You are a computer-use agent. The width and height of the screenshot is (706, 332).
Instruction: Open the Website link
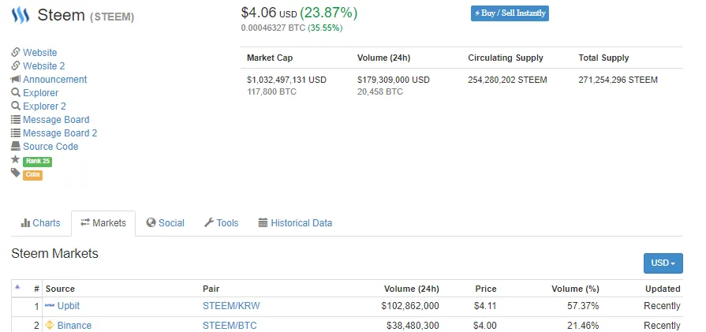click(40, 53)
